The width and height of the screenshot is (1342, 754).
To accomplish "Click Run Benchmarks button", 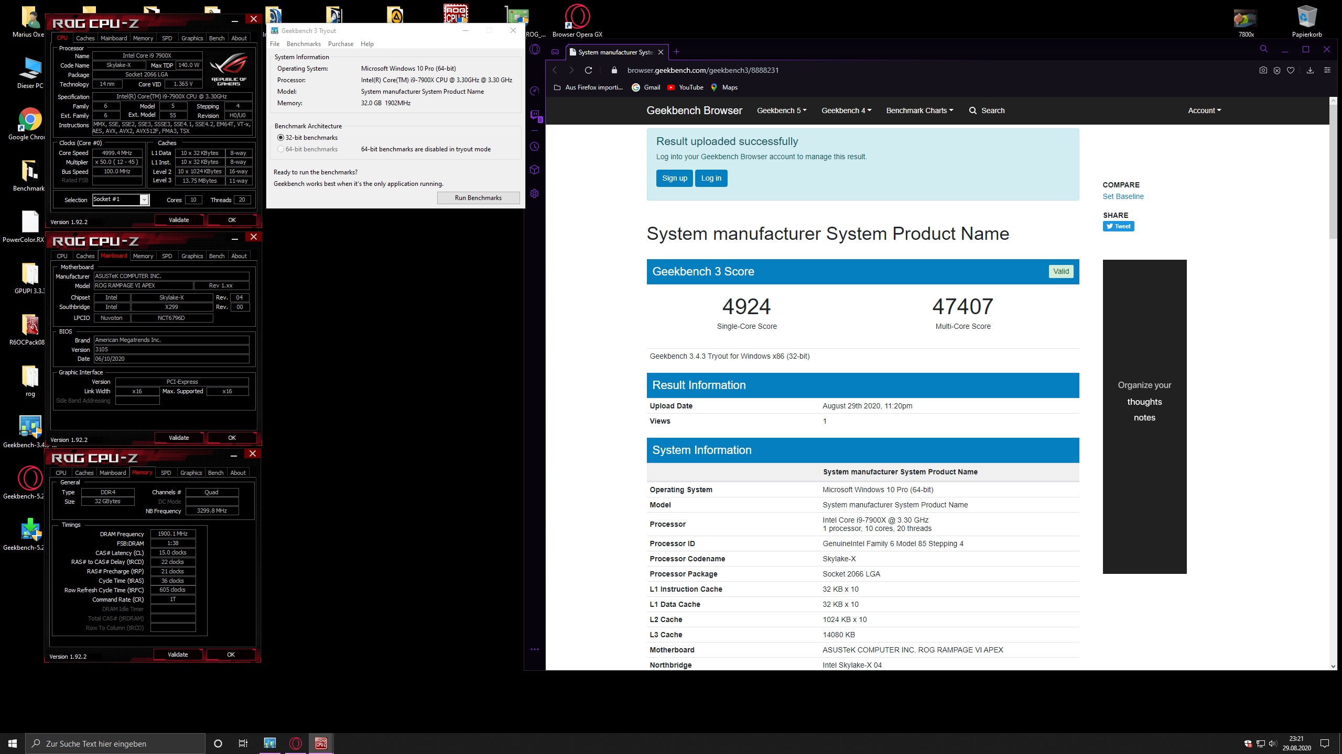I will pos(478,198).
